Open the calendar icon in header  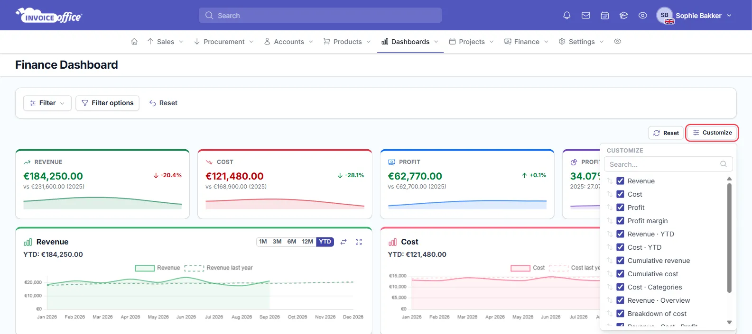[604, 16]
